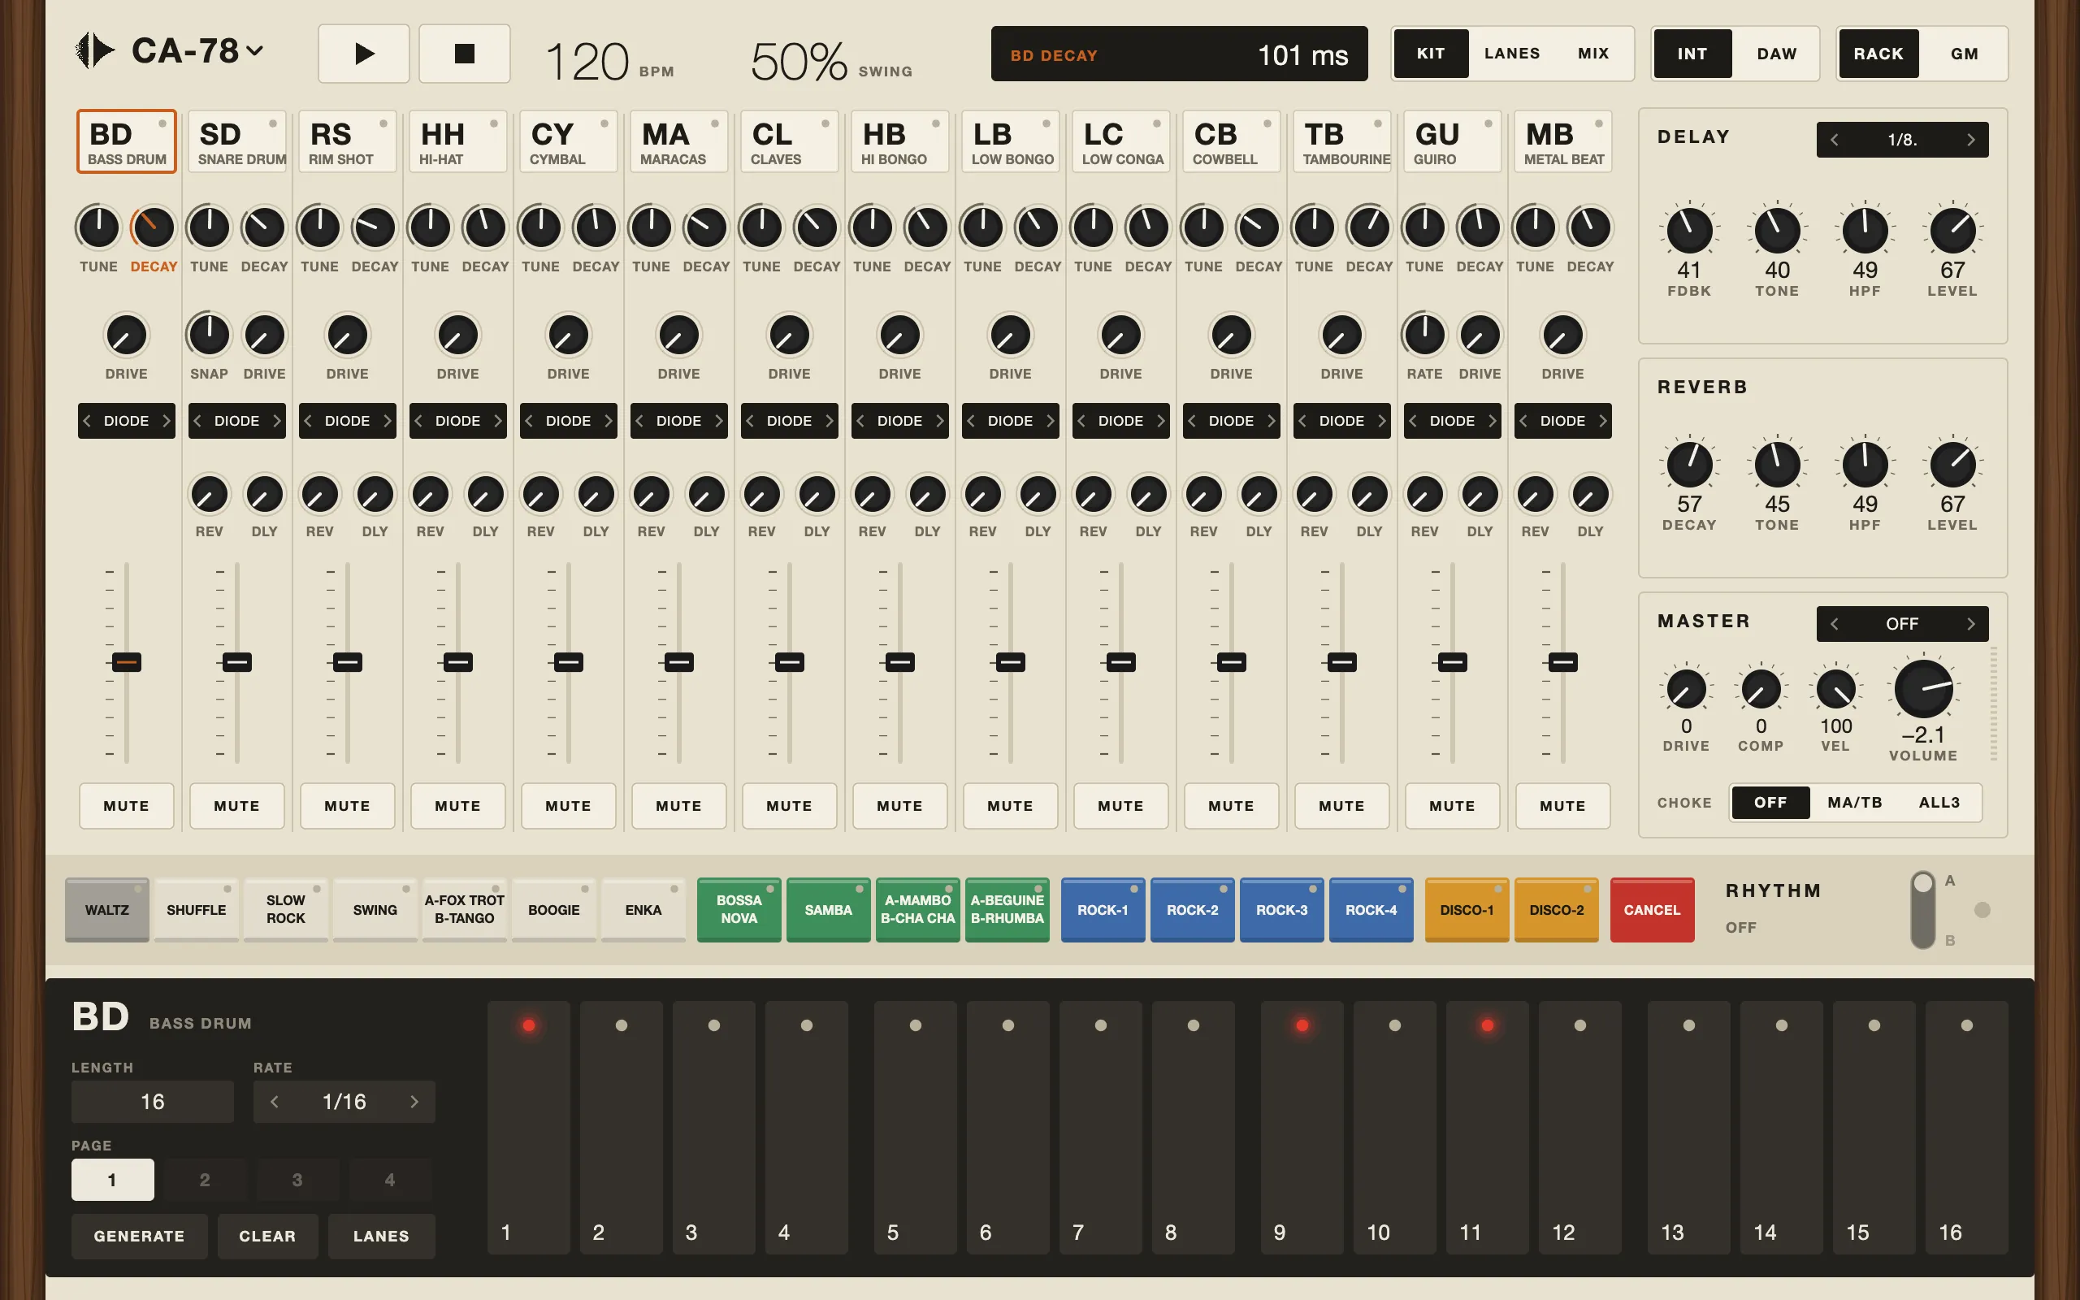Click the Delay Level knob
Viewport: 2080px width, 1300px height.
(1952, 231)
